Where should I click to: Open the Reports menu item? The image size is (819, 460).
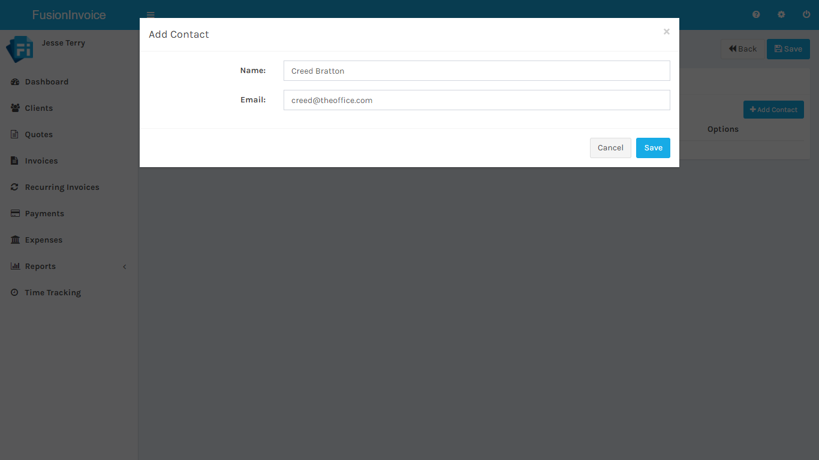pyautogui.click(x=40, y=267)
